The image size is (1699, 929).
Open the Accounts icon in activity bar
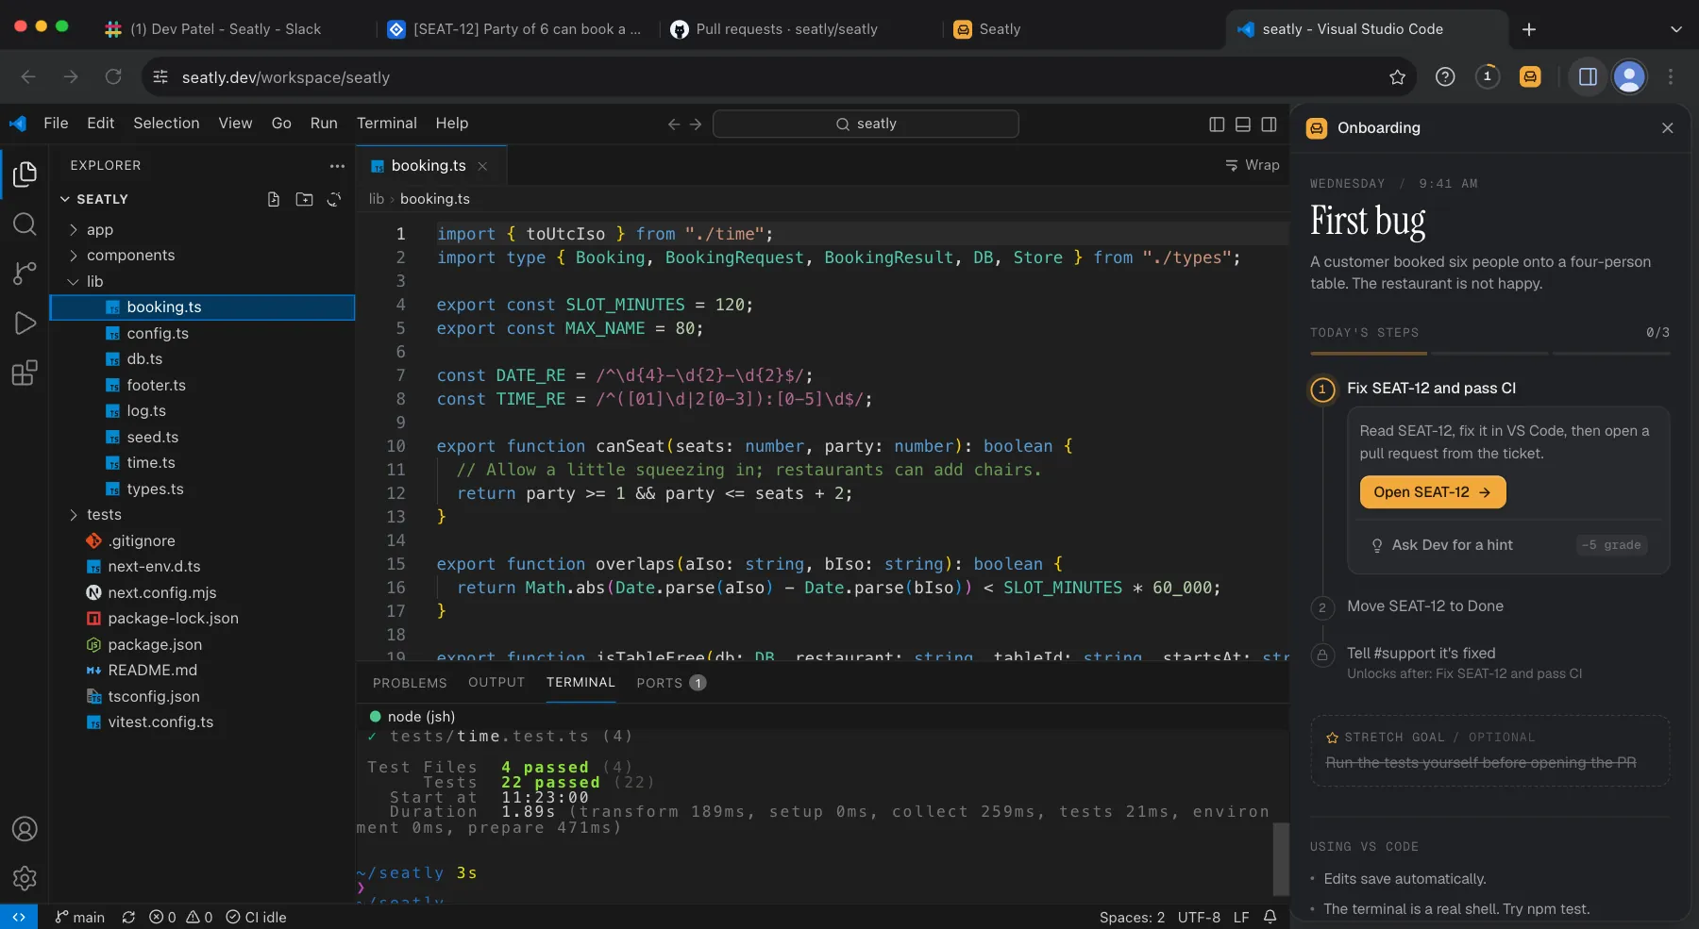(25, 829)
